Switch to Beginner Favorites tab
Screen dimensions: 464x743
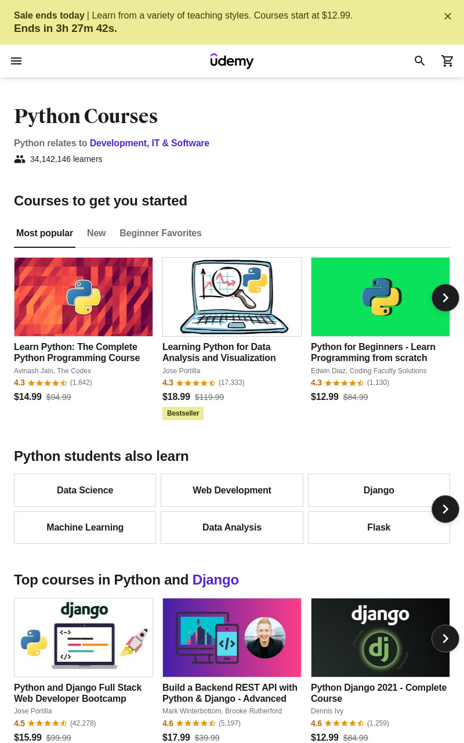(161, 233)
